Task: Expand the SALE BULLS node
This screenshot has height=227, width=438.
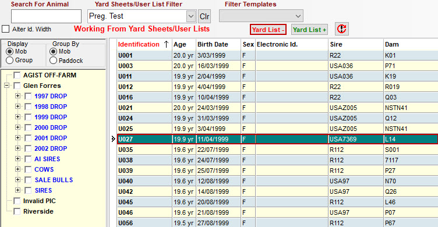Action: coord(17,180)
